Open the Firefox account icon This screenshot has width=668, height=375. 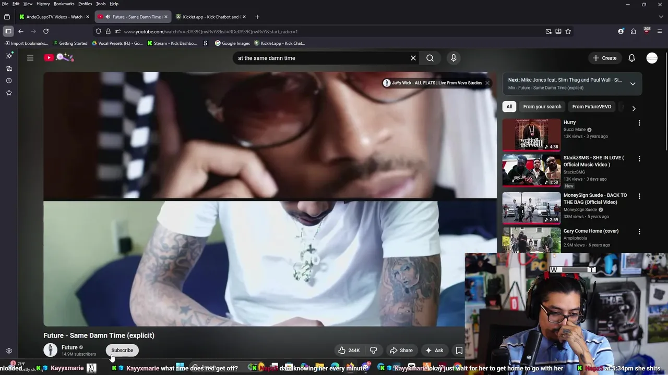pyautogui.click(x=621, y=31)
